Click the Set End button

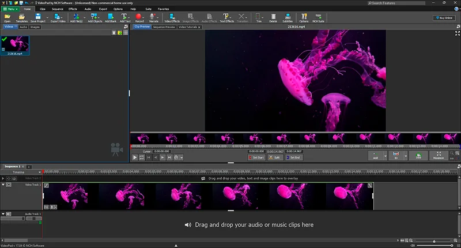pos(293,157)
